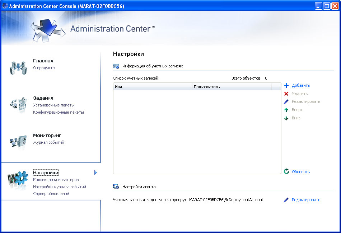The image size is (341, 233).
Task: Click the Мониторинг journal icon
Action: point(18,142)
